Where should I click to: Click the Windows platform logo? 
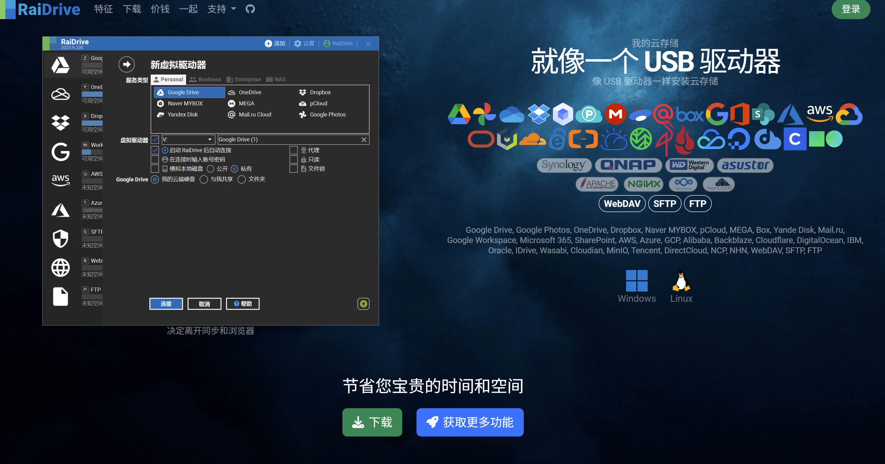[x=637, y=281]
